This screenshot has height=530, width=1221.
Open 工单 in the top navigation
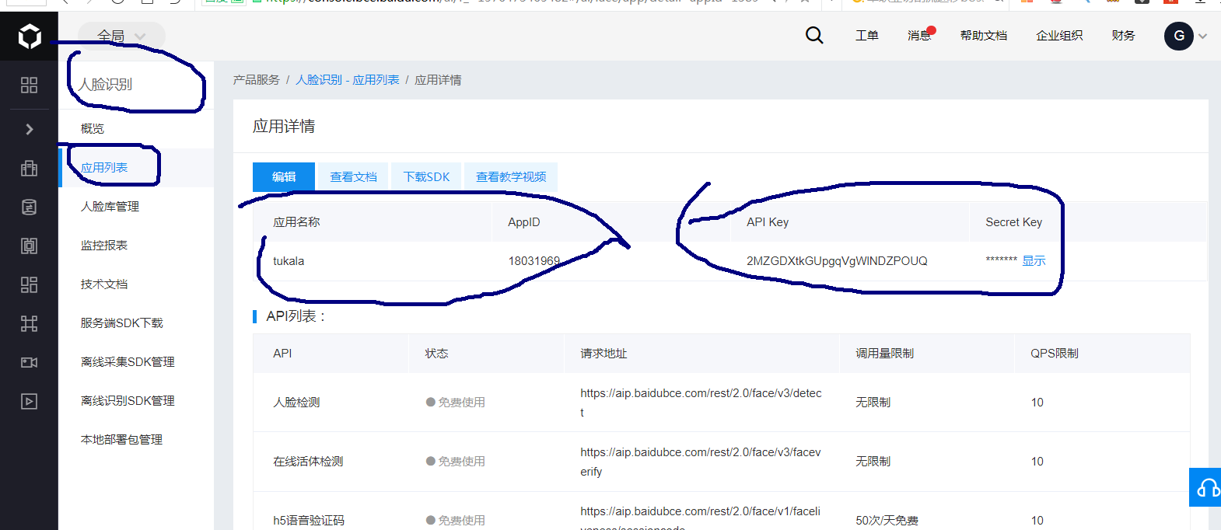pos(867,35)
